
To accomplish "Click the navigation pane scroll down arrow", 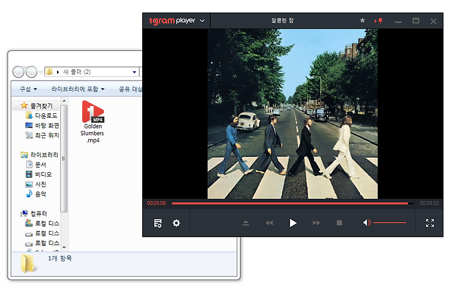I will click(x=64, y=247).
